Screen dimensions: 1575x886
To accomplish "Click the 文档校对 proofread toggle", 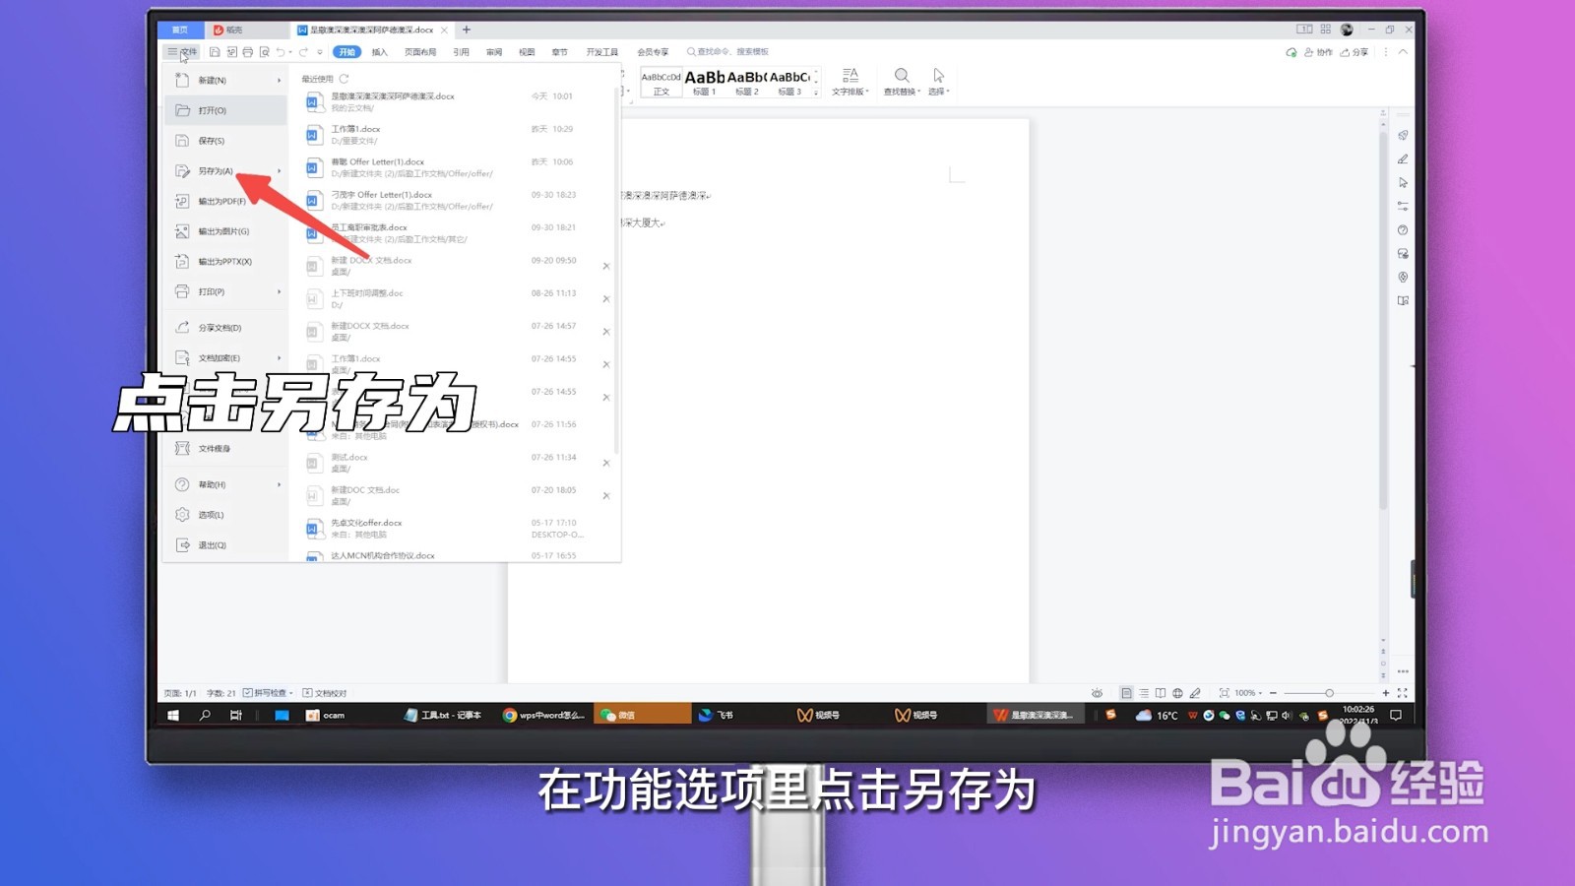I will point(327,692).
